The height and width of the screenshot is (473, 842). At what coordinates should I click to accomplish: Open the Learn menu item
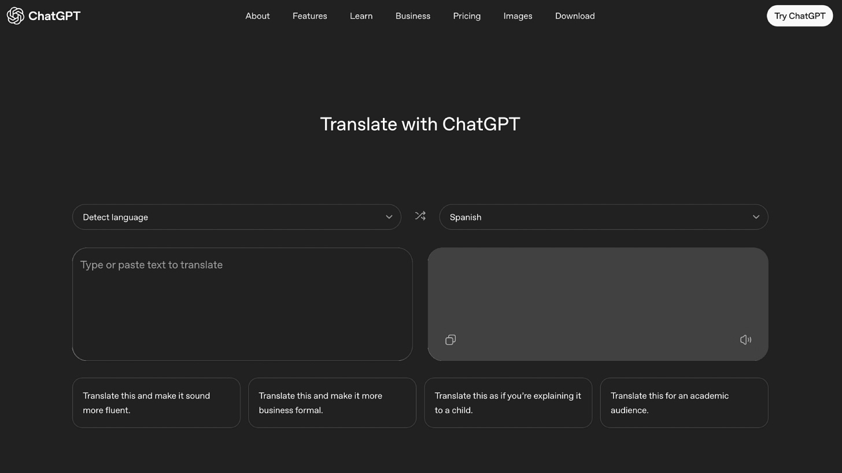point(361,16)
